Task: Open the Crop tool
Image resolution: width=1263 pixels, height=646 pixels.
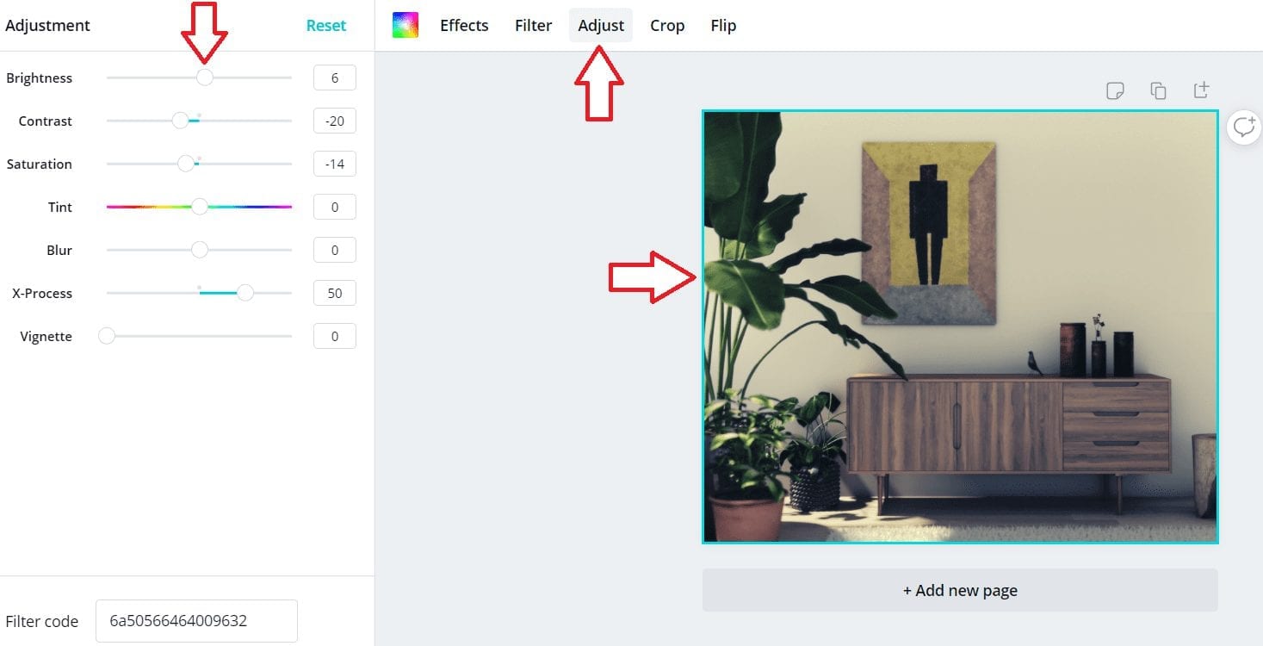Action: coord(667,26)
